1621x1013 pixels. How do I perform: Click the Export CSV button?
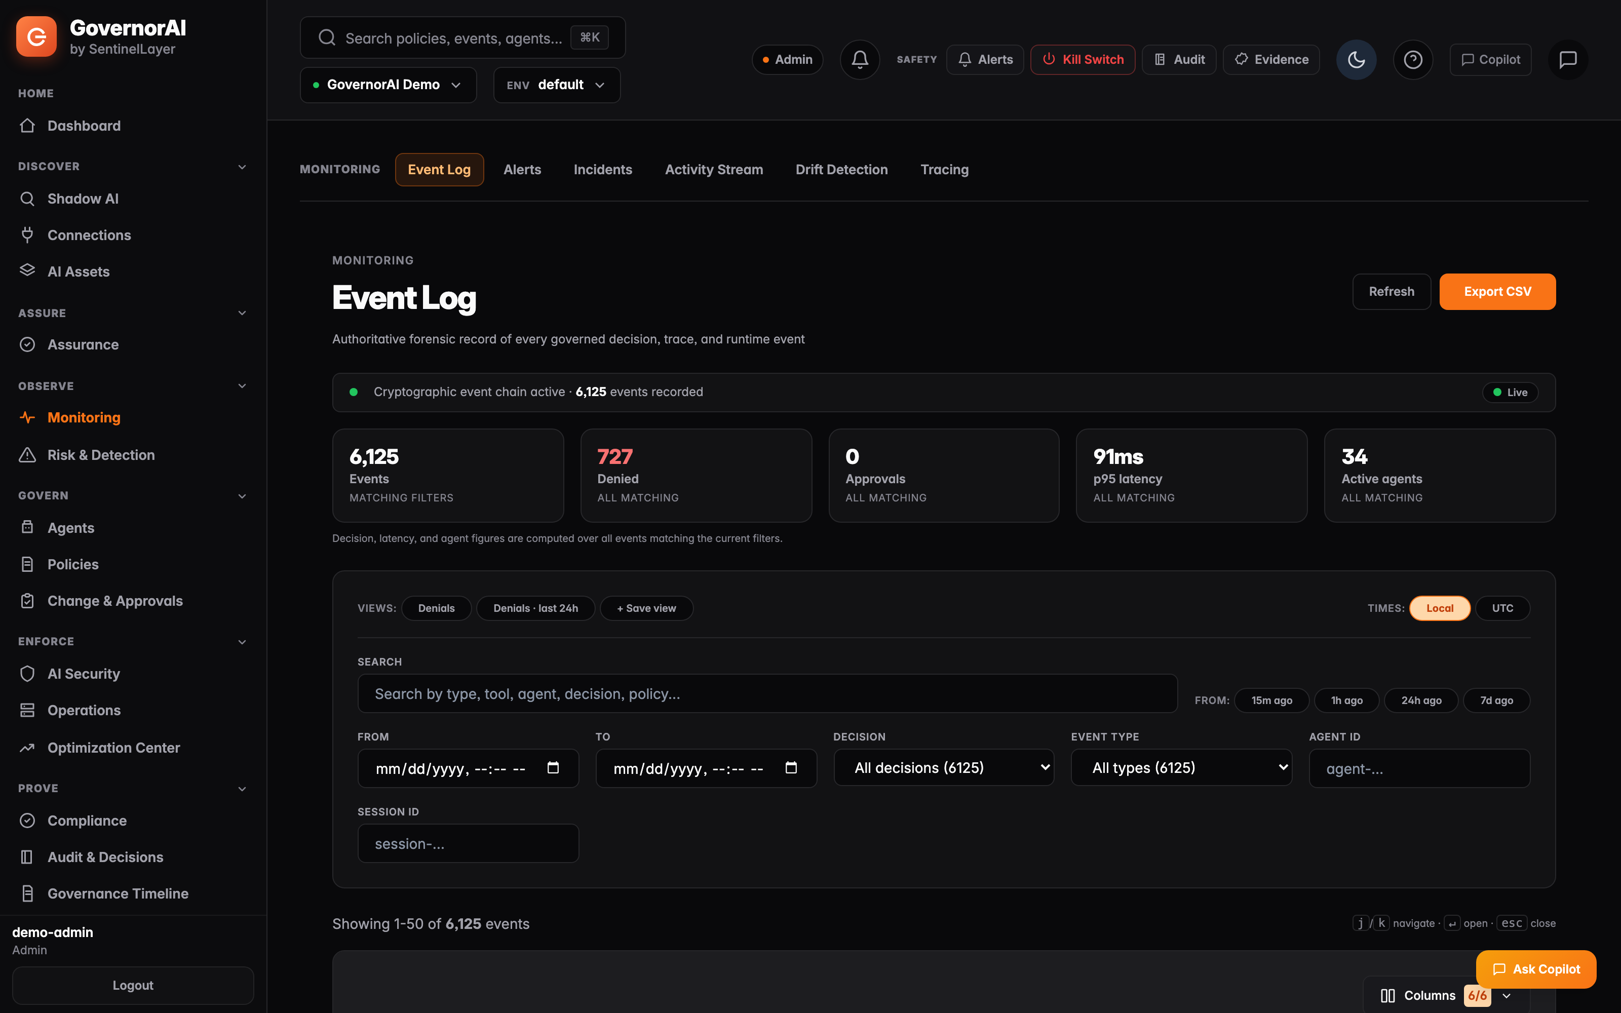pyautogui.click(x=1498, y=291)
